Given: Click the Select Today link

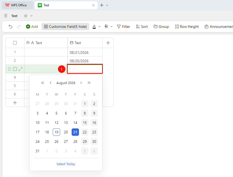Looking at the screenshot, I should coord(66,164).
